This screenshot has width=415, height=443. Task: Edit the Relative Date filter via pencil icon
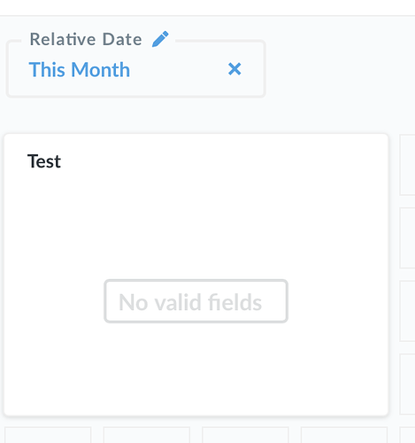[160, 39]
